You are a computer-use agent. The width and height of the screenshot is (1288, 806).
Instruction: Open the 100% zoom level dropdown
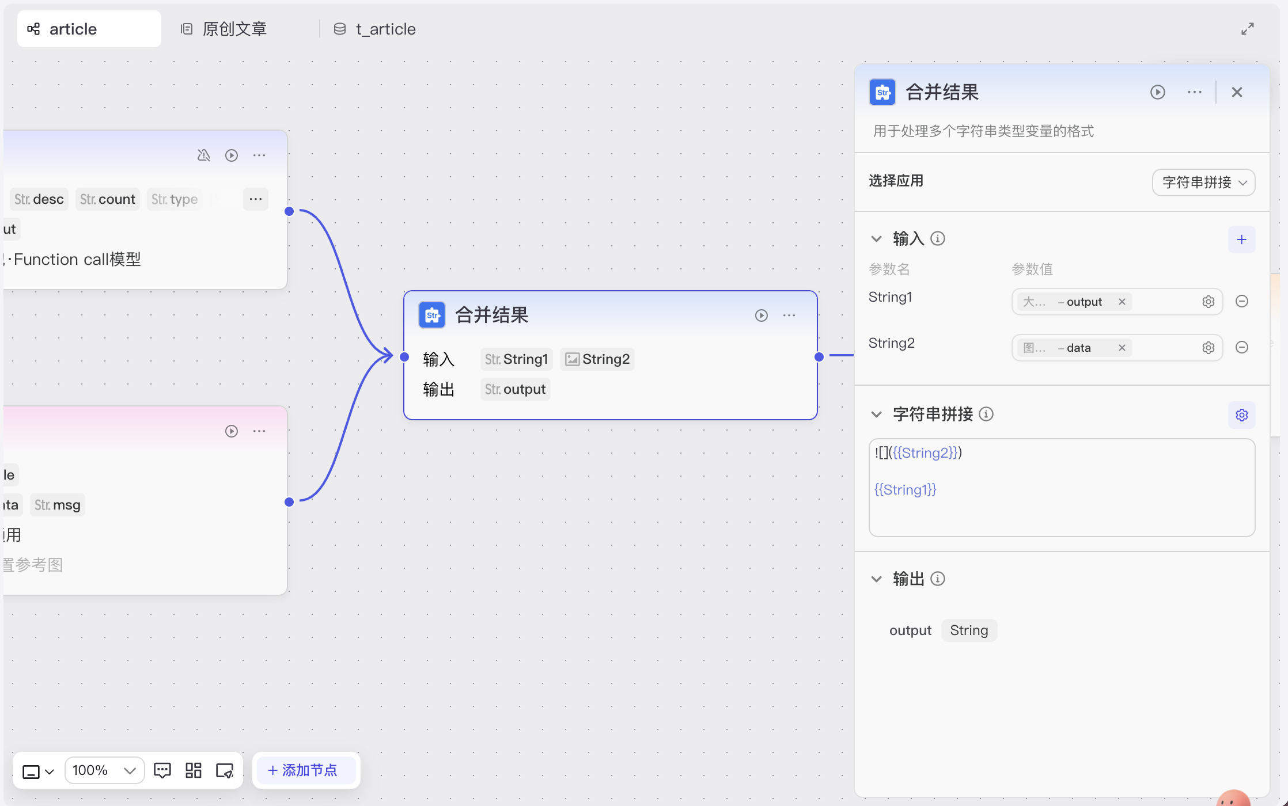click(104, 770)
